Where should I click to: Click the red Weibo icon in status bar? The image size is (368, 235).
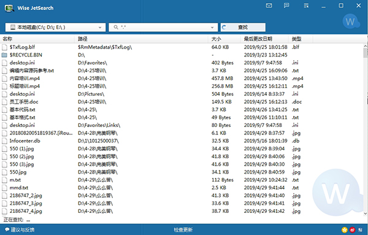[352, 229]
